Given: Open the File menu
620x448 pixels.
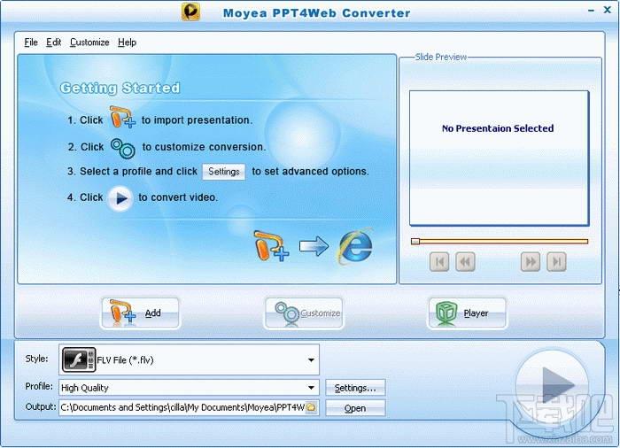Looking at the screenshot, I should pos(31,42).
